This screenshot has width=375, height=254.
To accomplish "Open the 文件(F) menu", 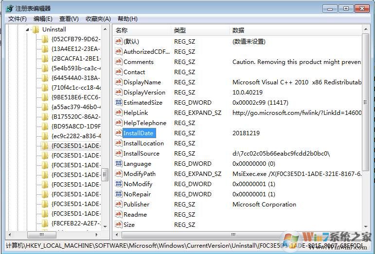I will (x=18, y=19).
